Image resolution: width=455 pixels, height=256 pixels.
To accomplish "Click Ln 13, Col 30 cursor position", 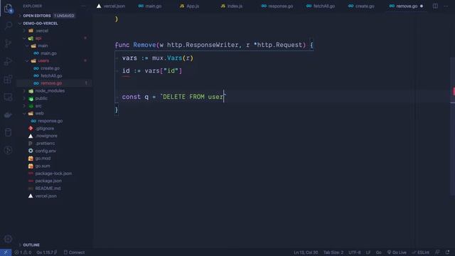I will pos(306,252).
